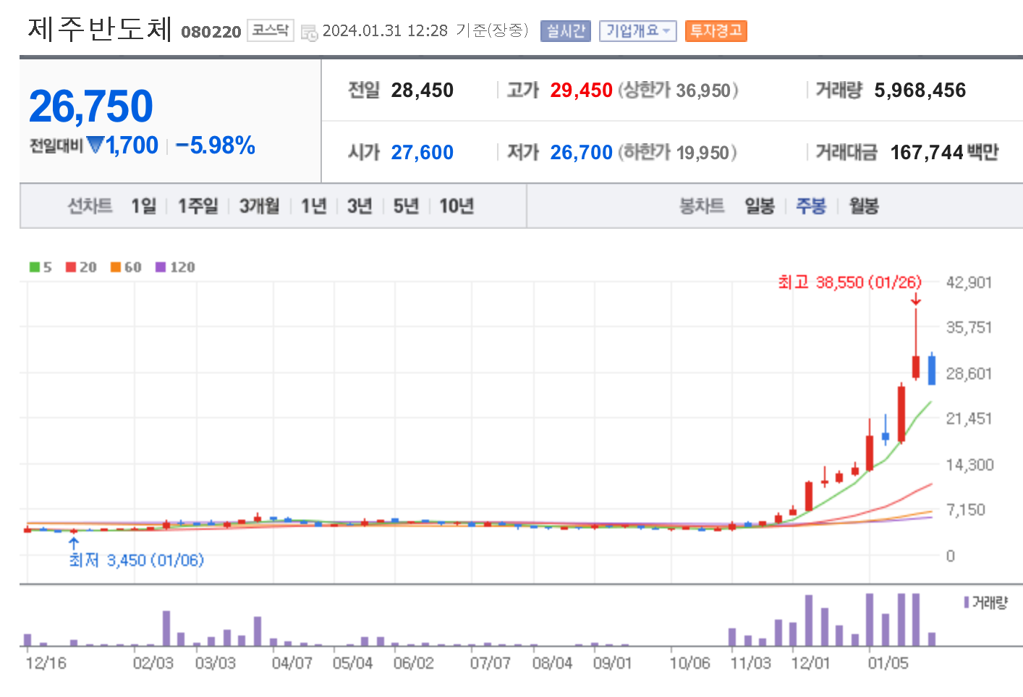The width and height of the screenshot is (1023, 697).
Task: Click the stock name 제주반도체
Action: click(100, 29)
